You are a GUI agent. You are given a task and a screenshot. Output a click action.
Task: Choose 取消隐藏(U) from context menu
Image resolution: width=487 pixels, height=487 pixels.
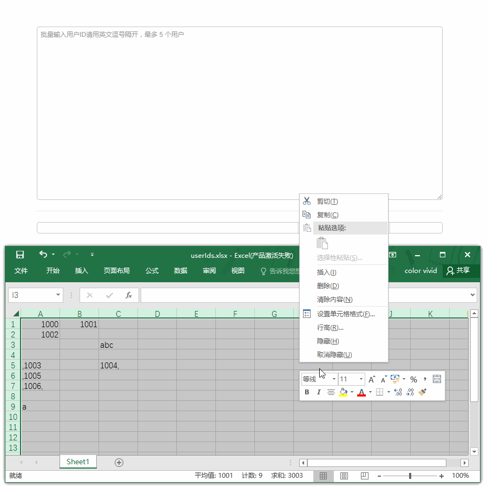click(344, 354)
